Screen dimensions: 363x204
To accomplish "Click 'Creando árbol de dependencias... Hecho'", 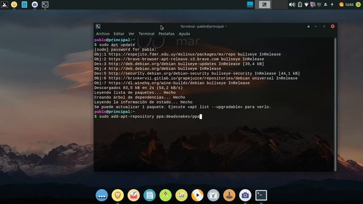I will [x=140, y=97].
